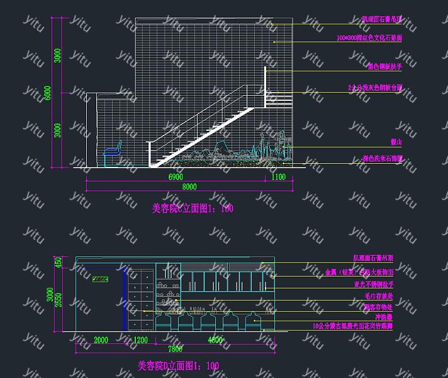Click the 6000 overall height dimension
The width and height of the screenshot is (448, 378).
coord(48,92)
